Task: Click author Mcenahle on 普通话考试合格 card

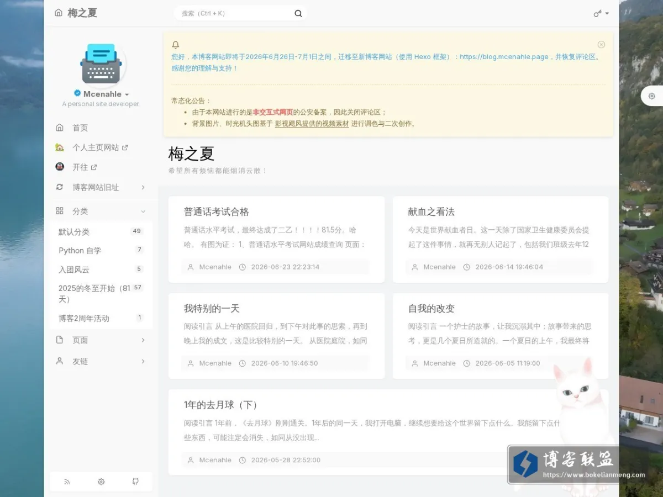Action: (215, 267)
